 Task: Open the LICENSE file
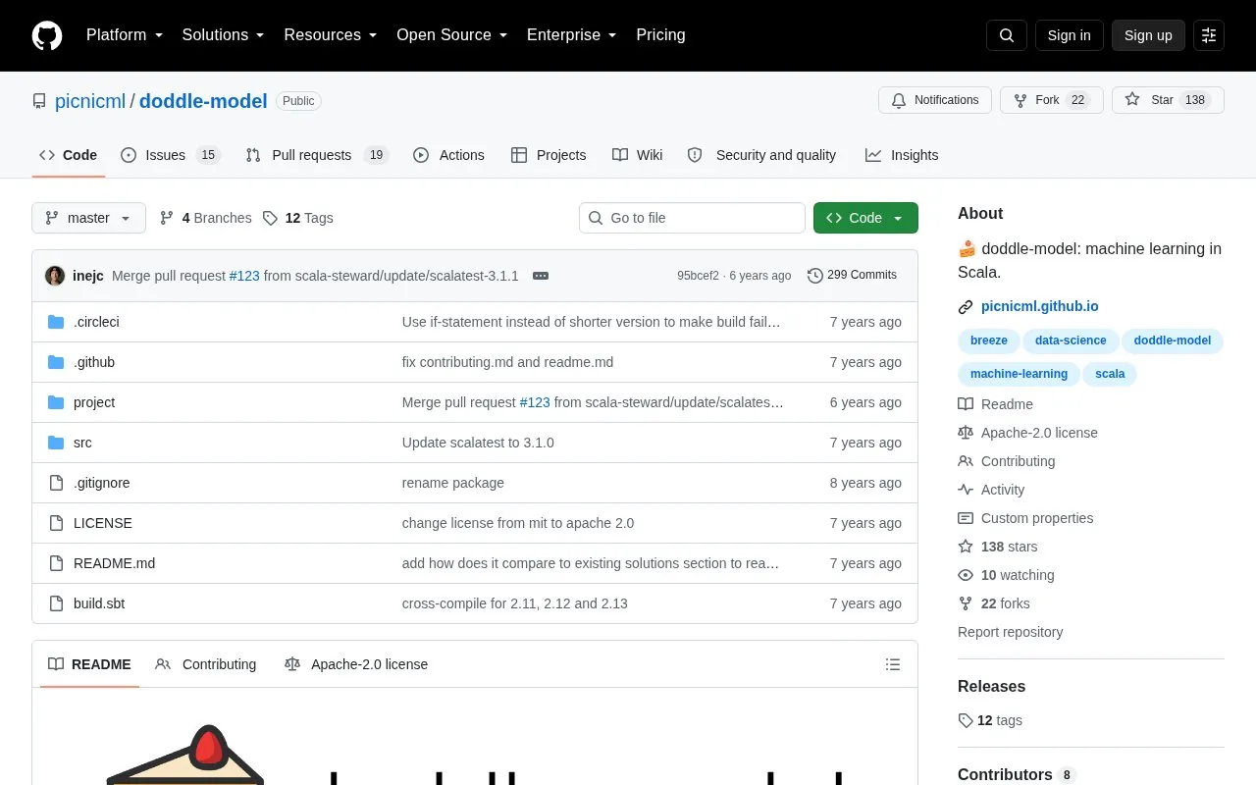click(x=103, y=523)
